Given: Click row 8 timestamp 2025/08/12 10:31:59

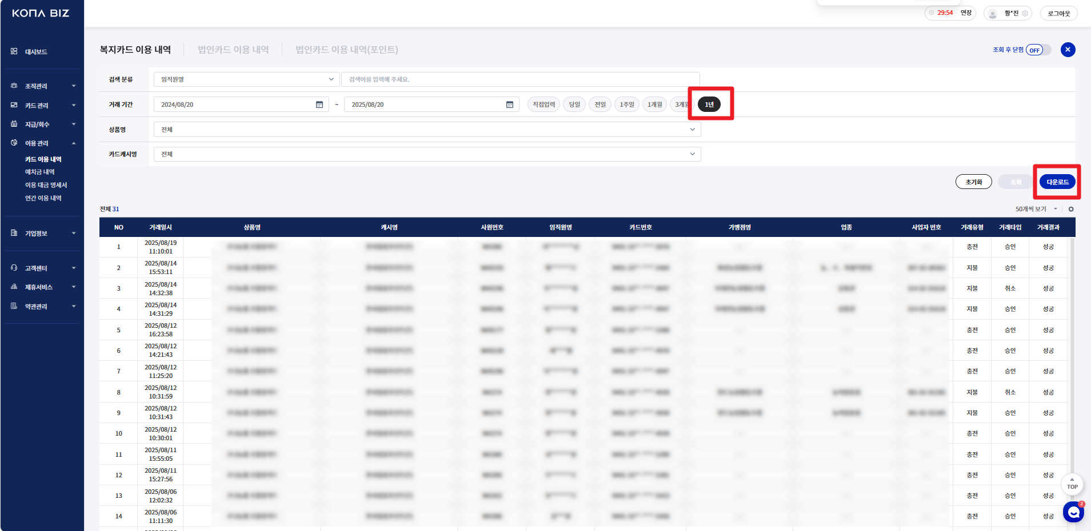Looking at the screenshot, I should [x=161, y=392].
